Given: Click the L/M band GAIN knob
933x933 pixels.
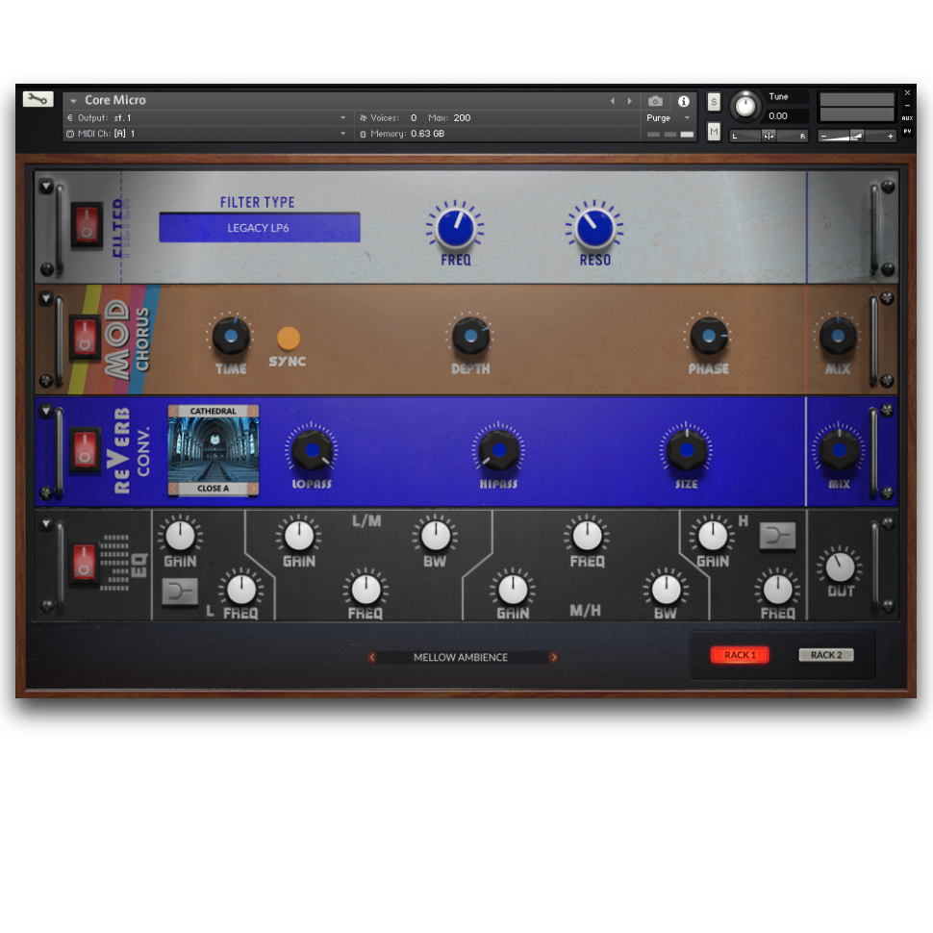Looking at the screenshot, I should point(299,536).
